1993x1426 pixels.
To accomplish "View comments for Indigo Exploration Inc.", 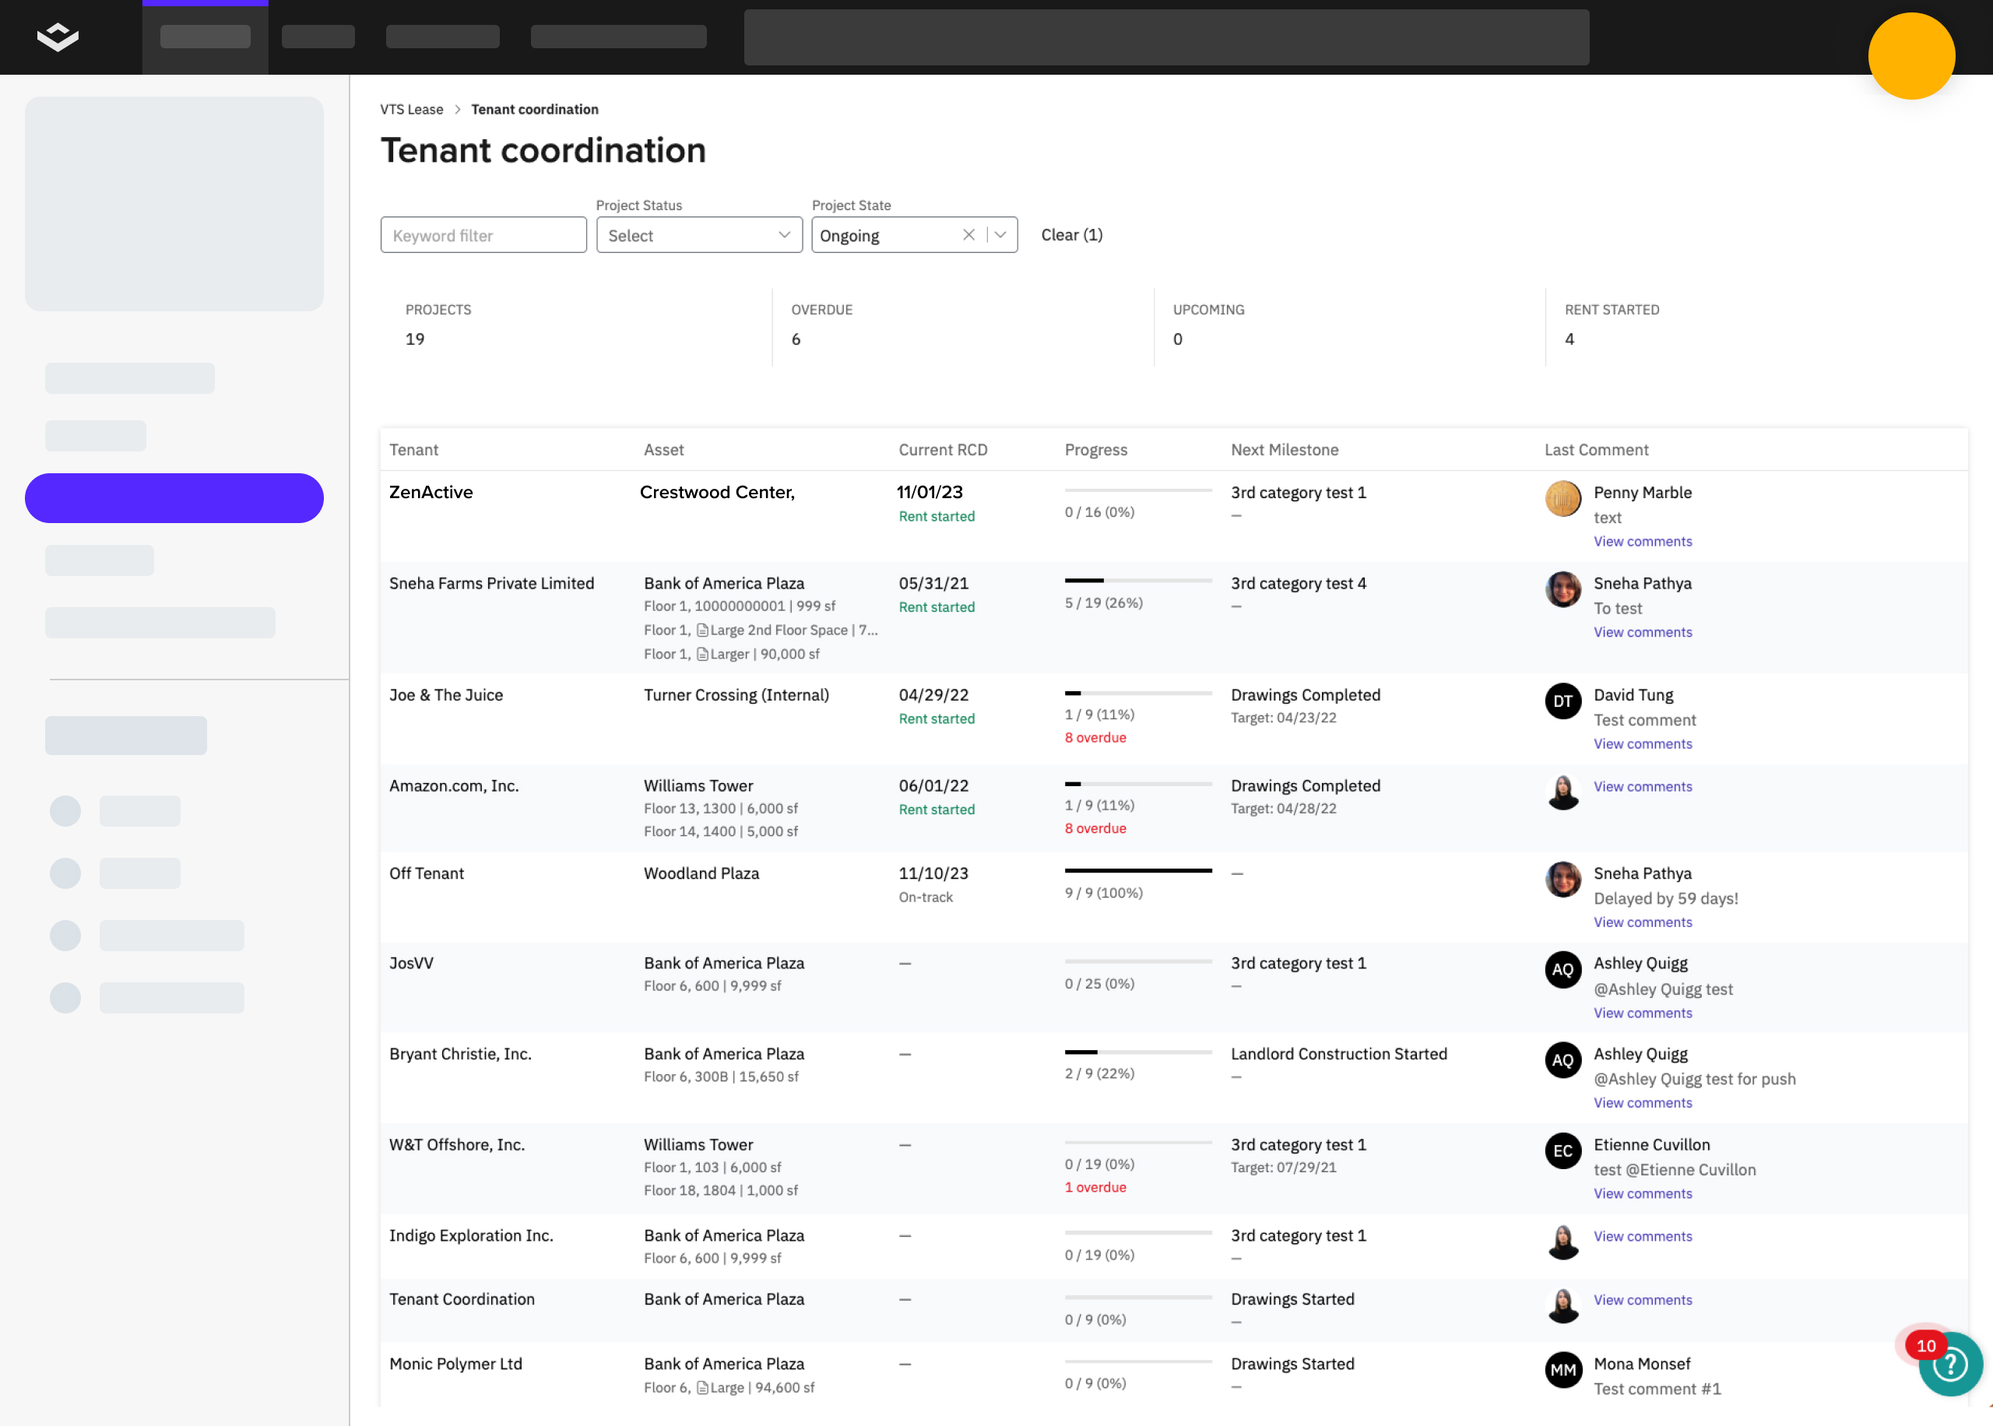I will click(x=1643, y=1236).
